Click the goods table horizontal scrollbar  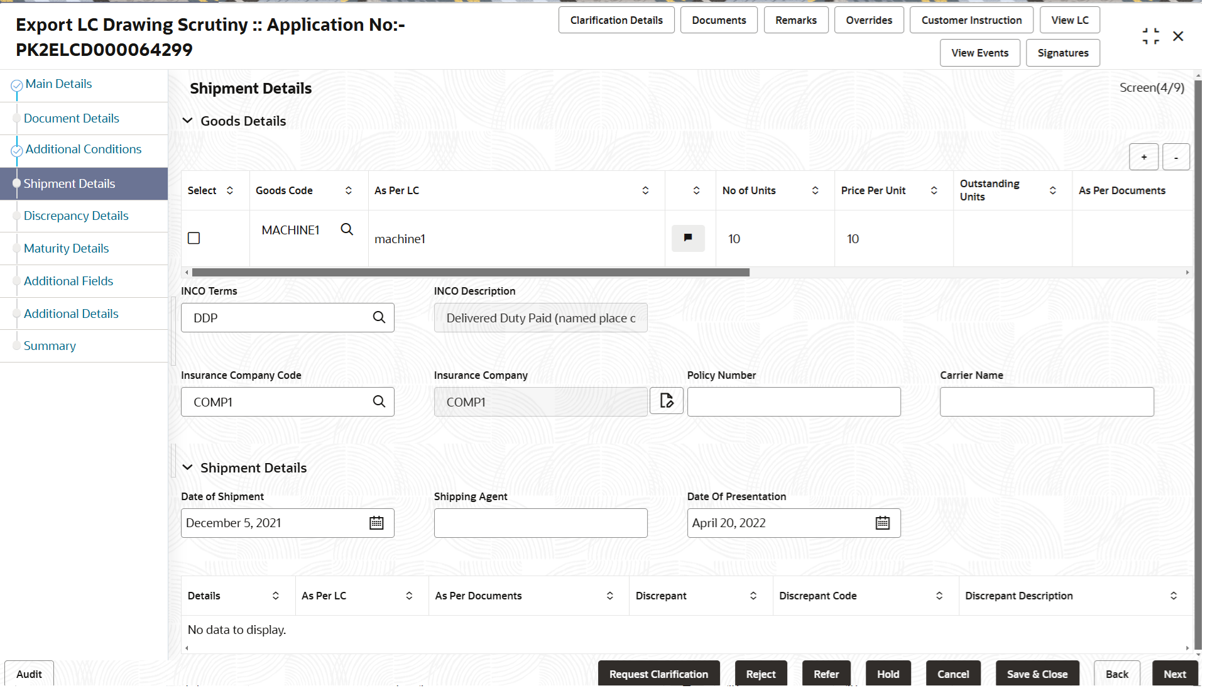pyautogui.click(x=471, y=272)
